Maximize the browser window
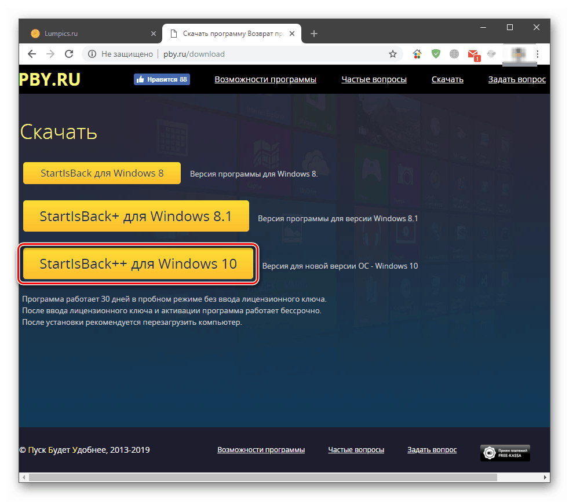 [510, 28]
